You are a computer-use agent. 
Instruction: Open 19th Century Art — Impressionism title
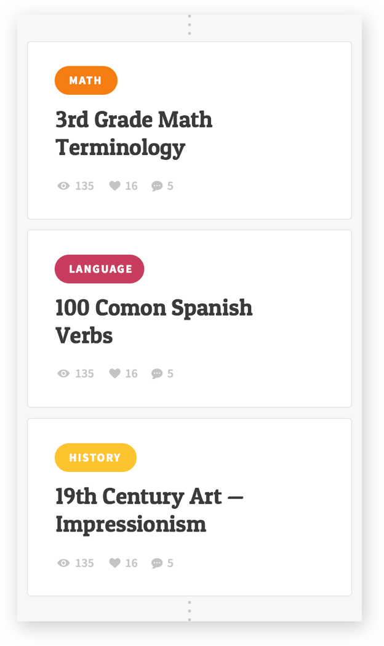150,510
